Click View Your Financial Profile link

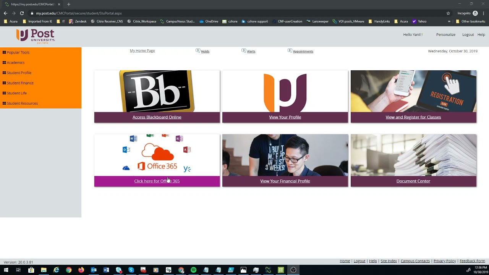pos(285,181)
